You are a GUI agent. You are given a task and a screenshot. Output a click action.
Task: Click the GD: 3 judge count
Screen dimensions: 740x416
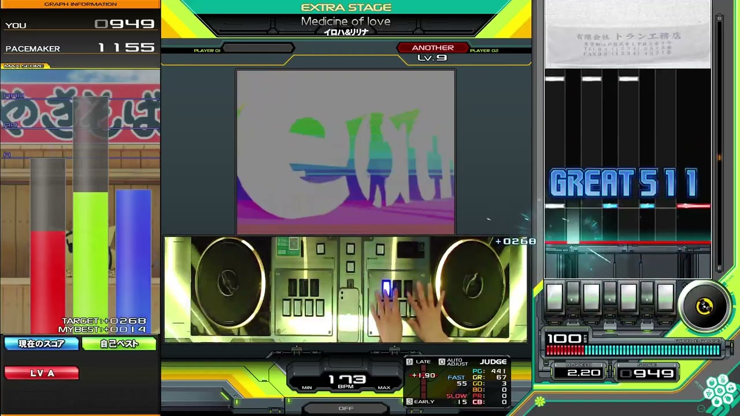point(489,384)
